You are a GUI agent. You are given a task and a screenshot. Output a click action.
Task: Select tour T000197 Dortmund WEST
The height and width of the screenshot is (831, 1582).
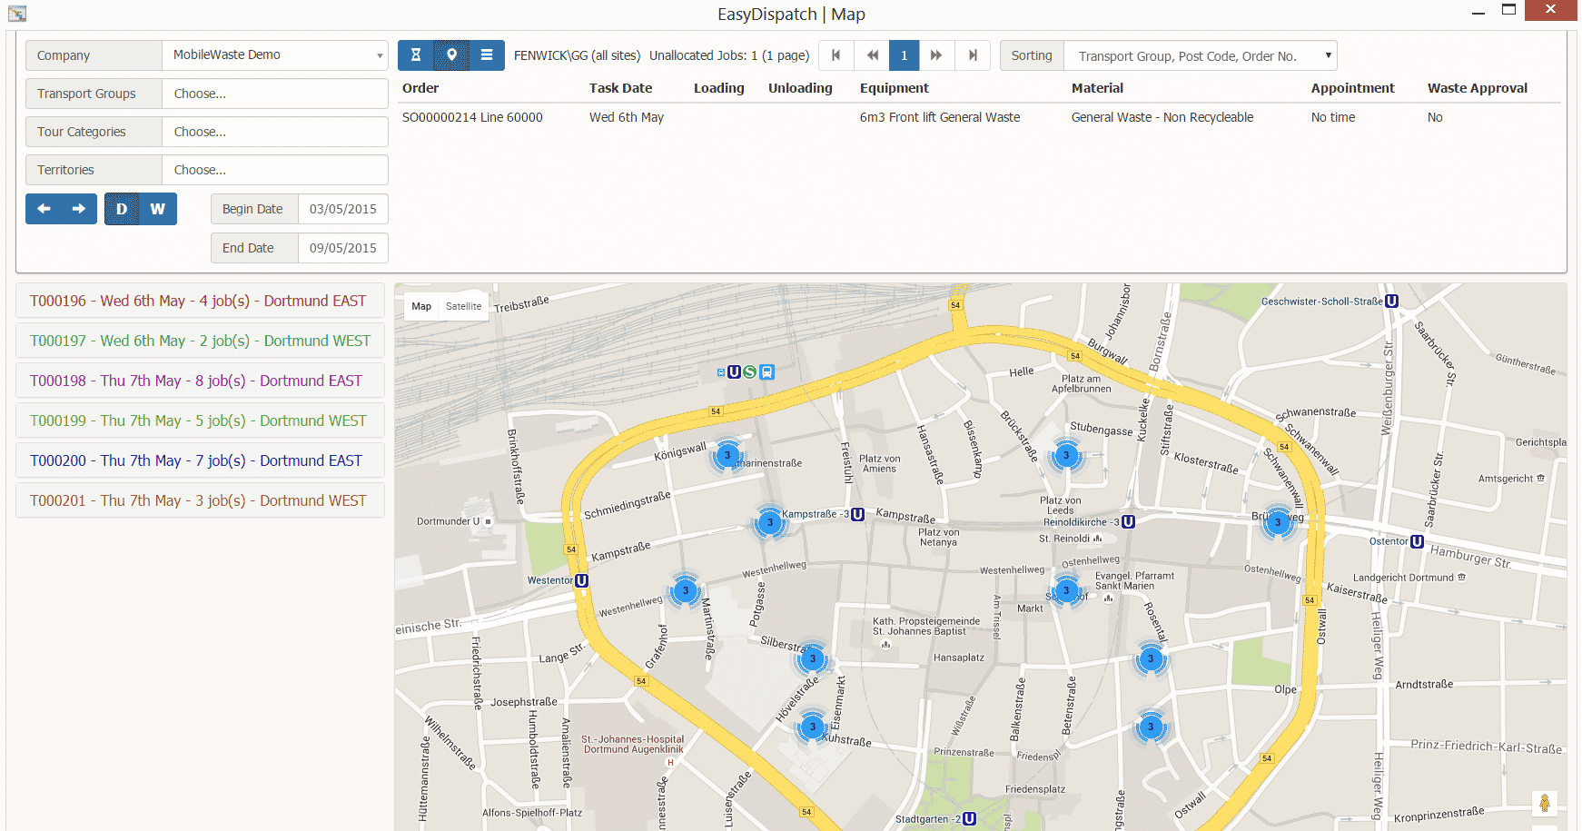pyautogui.click(x=200, y=341)
